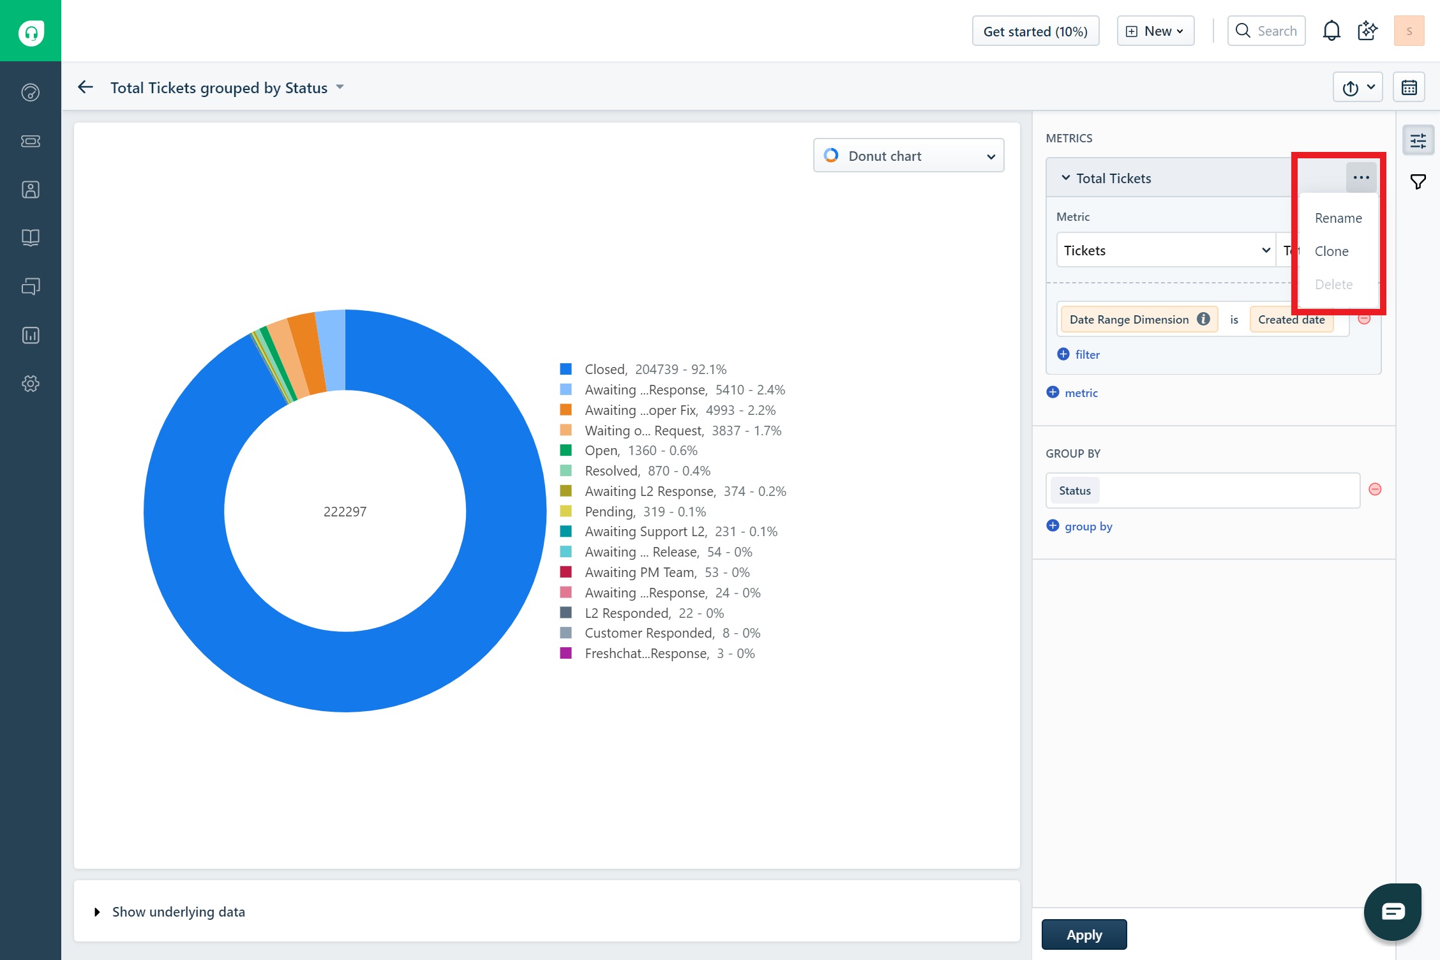Choose Rename from the metric menu
The width and height of the screenshot is (1440, 960).
click(x=1338, y=218)
